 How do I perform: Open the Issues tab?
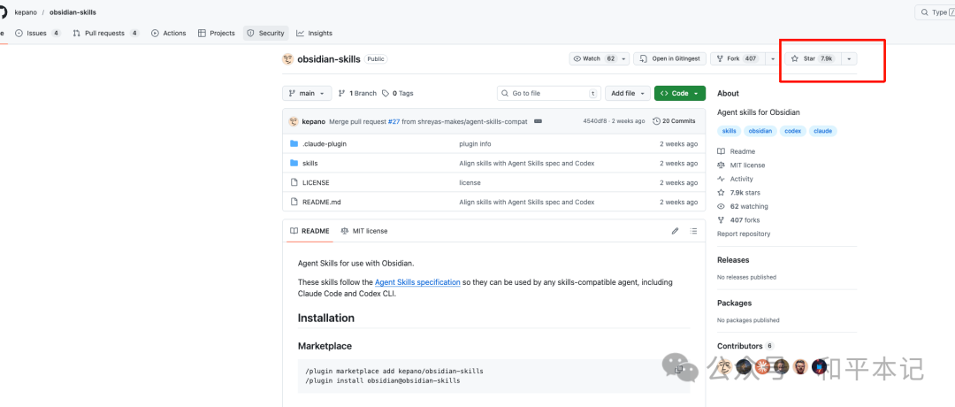click(38, 34)
